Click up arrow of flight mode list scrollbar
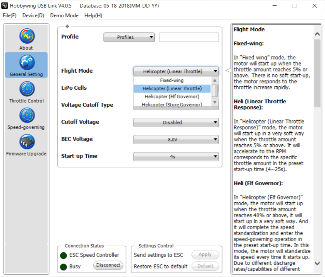 click(215, 80)
